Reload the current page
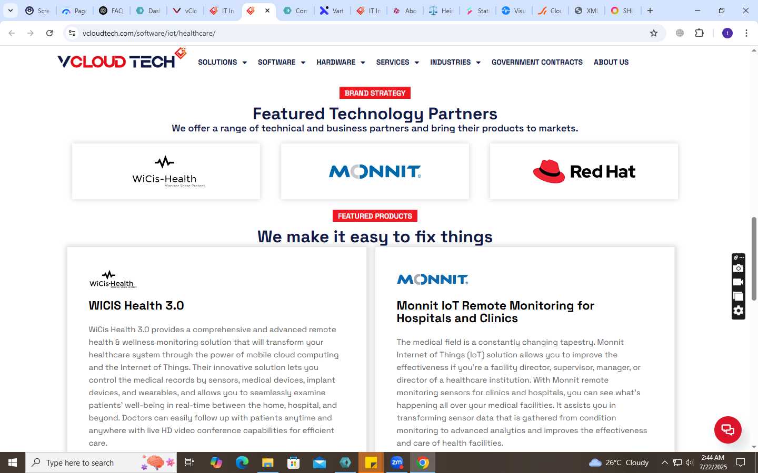Image resolution: width=758 pixels, height=473 pixels. (x=49, y=33)
